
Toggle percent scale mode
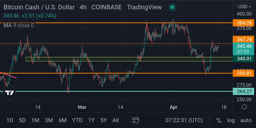click(x=219, y=121)
